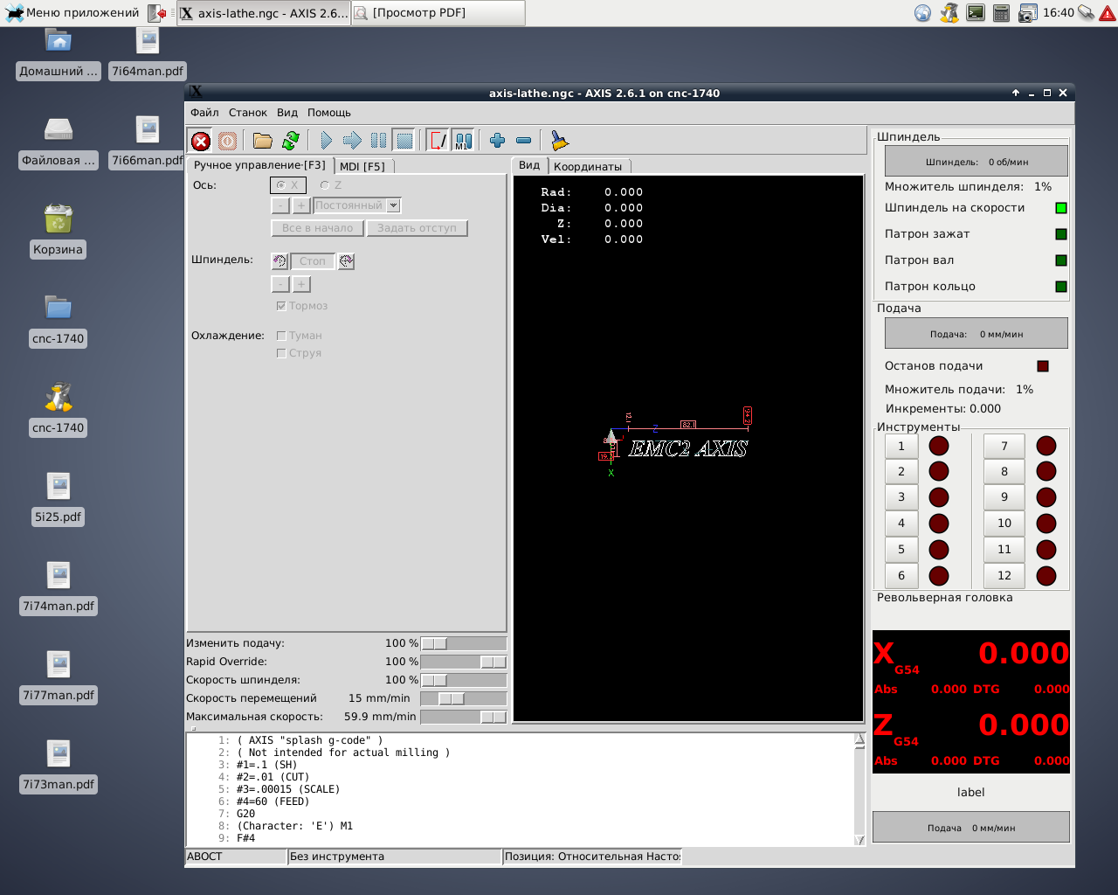Toggle the Тормоз brake checkbox
The image size is (1118, 895).
[281, 306]
